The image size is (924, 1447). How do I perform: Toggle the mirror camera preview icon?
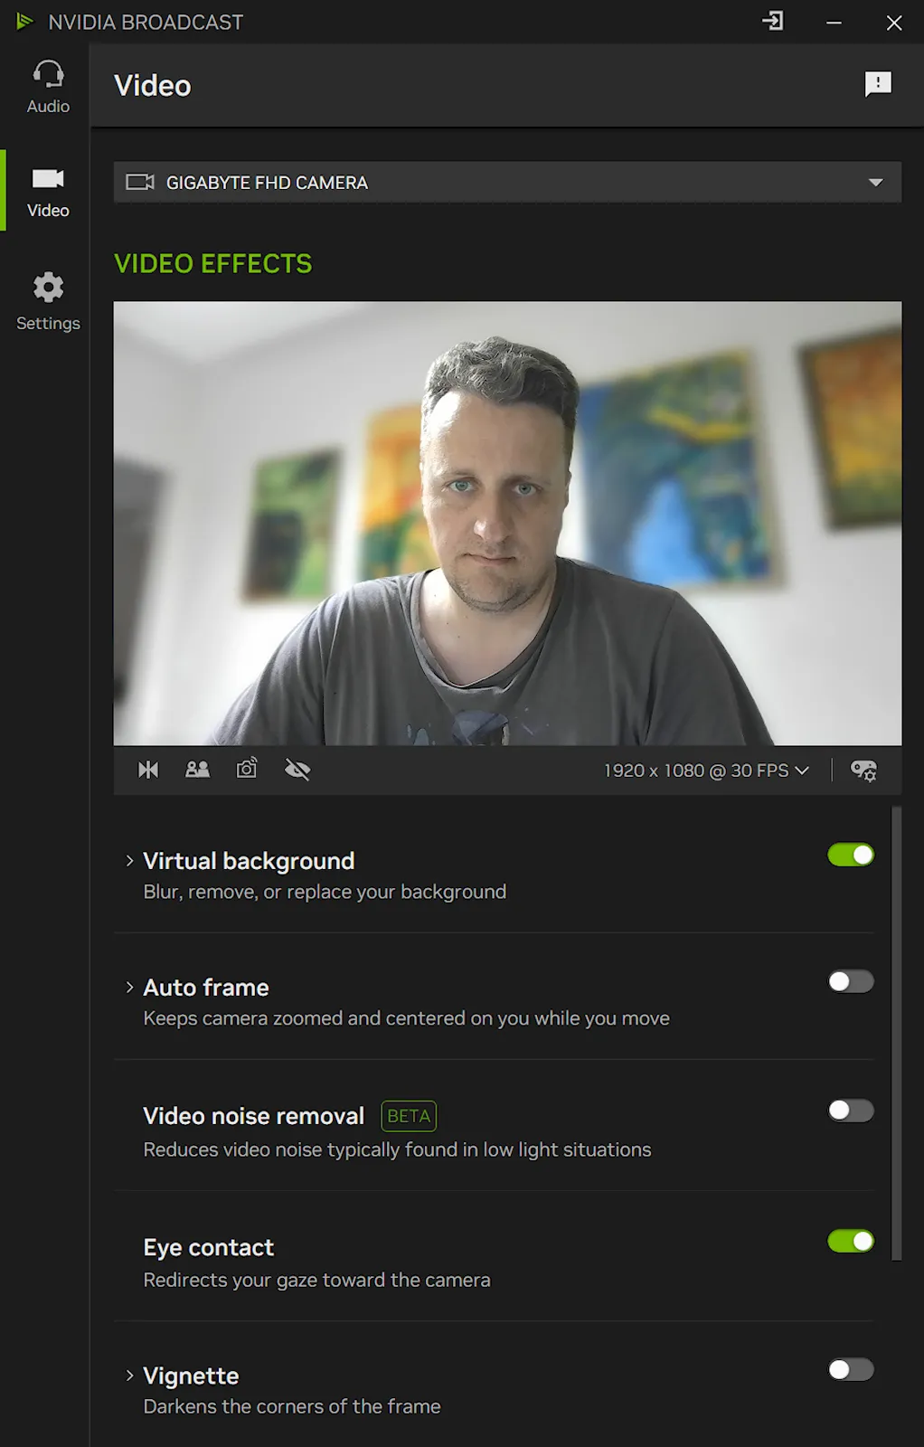[x=148, y=770]
